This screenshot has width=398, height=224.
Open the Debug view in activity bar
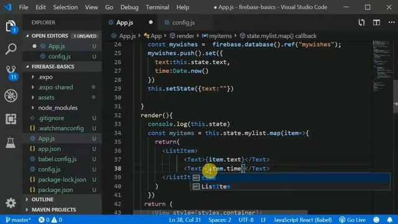pyautogui.click(x=11, y=96)
